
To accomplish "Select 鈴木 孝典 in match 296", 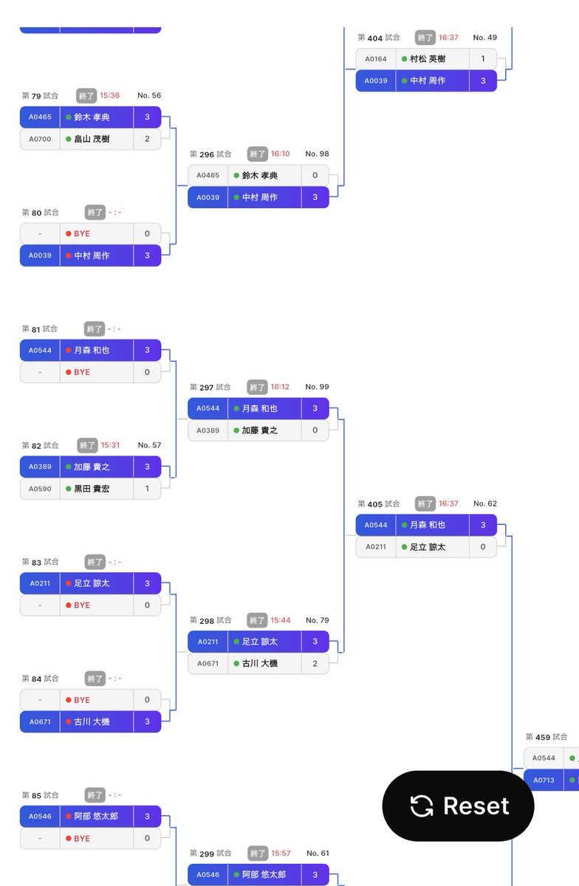I will (258, 176).
